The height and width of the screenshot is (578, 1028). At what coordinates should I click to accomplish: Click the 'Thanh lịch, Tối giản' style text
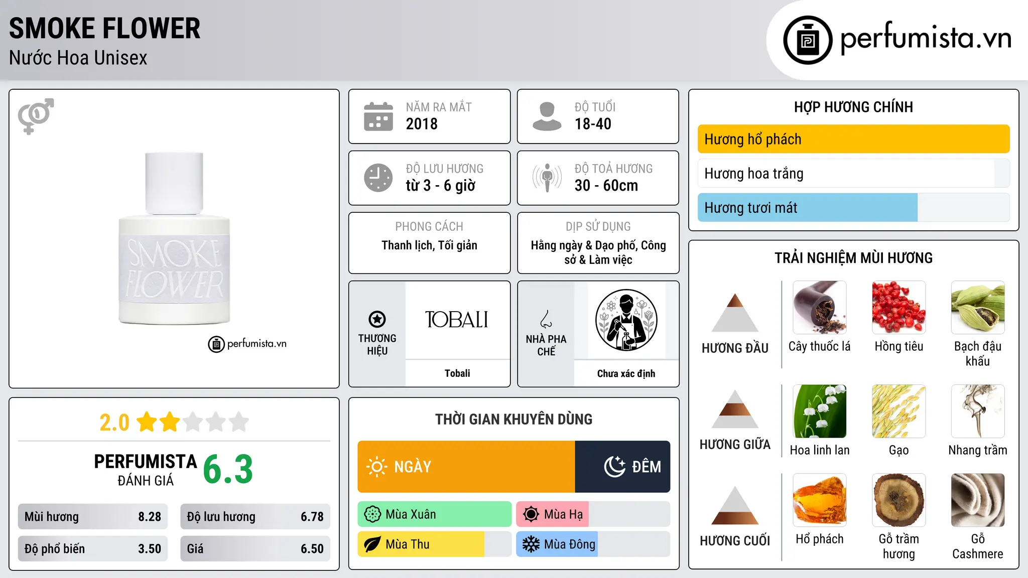pos(429,245)
